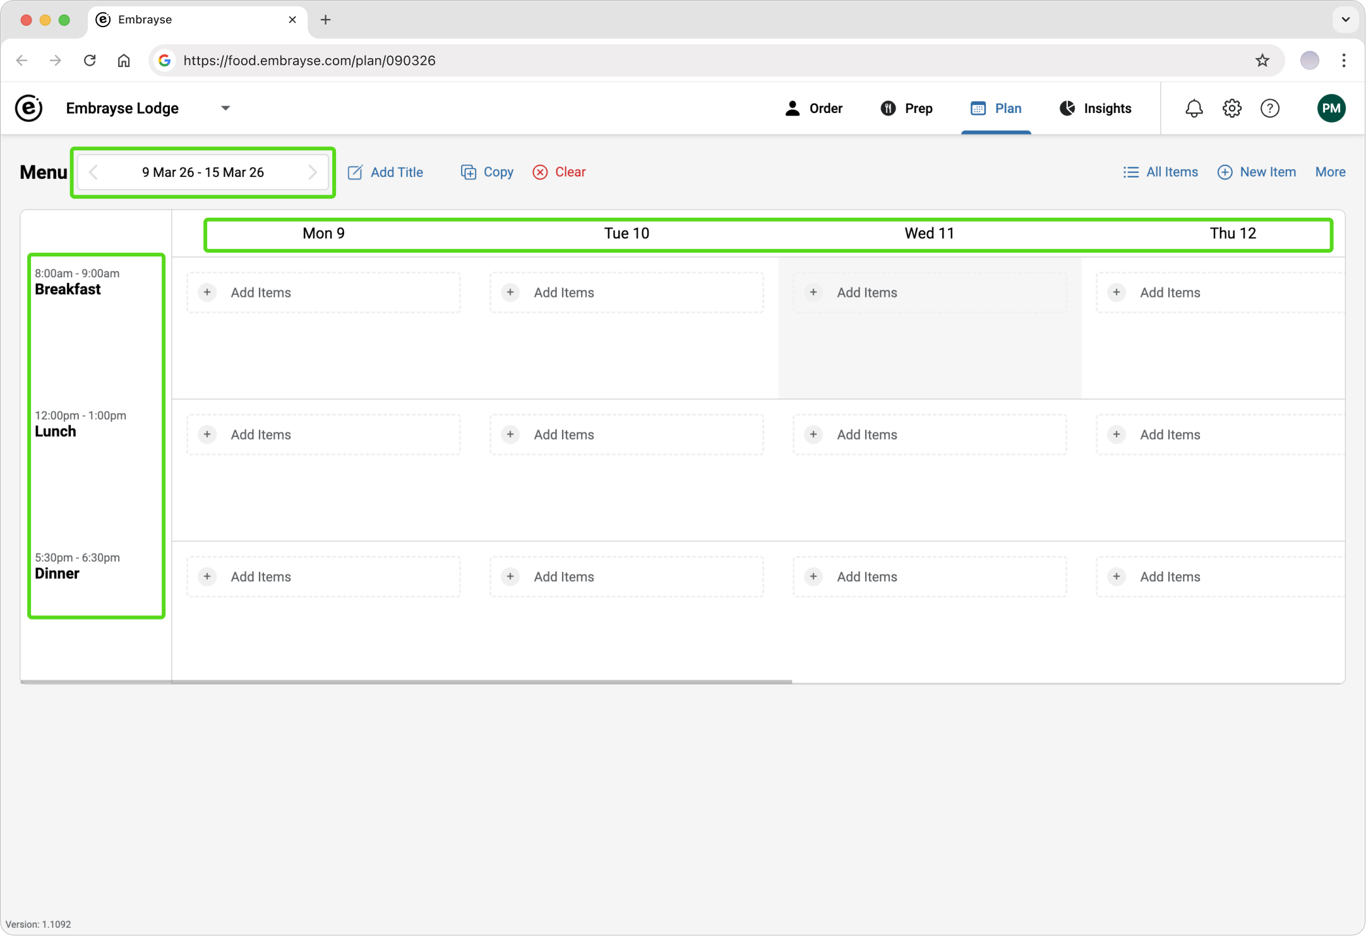Go to next week with right chevron

tap(313, 172)
